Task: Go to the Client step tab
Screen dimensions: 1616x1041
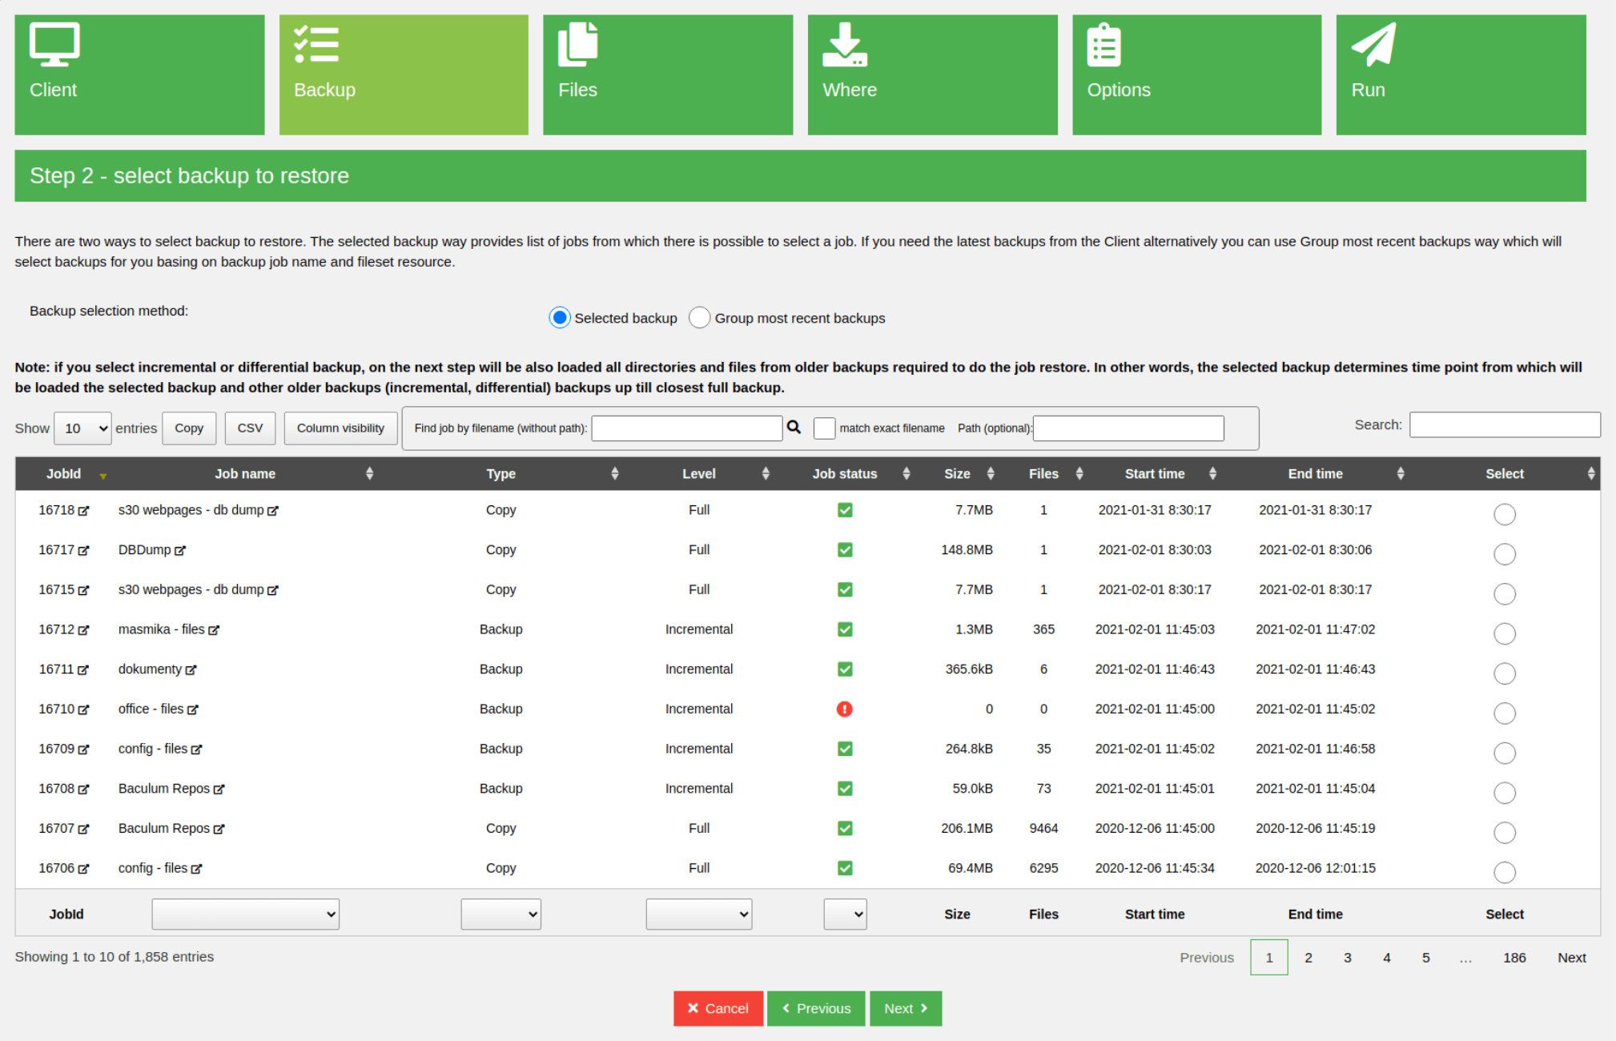Action: (x=139, y=74)
